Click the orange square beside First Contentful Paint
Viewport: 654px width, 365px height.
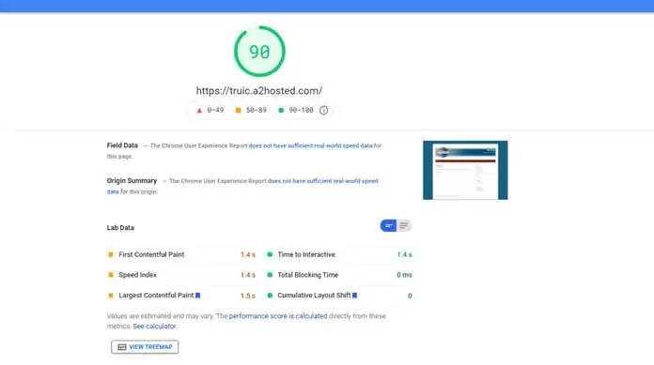[x=111, y=254]
